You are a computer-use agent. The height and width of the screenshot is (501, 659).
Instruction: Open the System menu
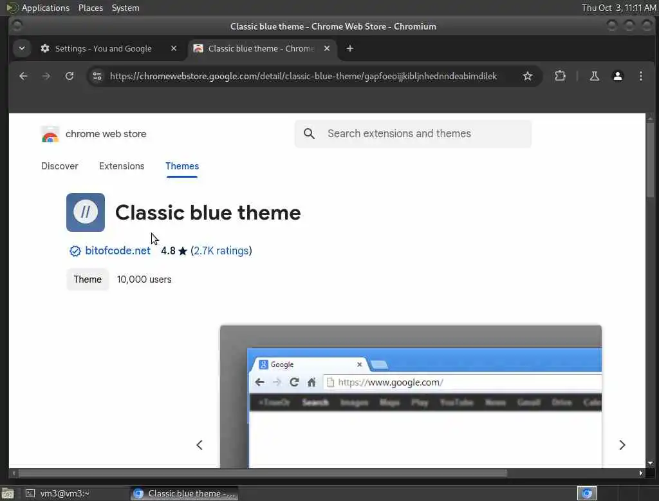[x=125, y=8]
